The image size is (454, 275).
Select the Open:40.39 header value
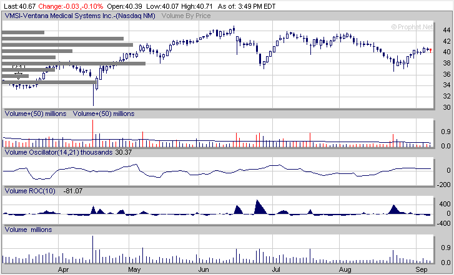124,6
